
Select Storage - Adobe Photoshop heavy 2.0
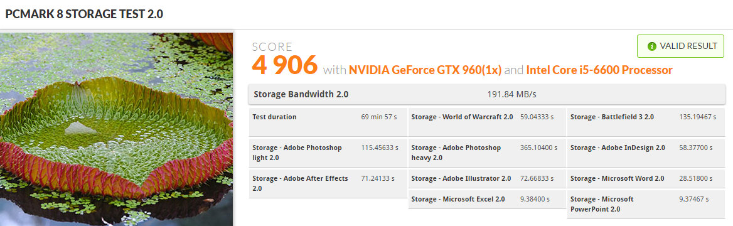click(x=487, y=153)
